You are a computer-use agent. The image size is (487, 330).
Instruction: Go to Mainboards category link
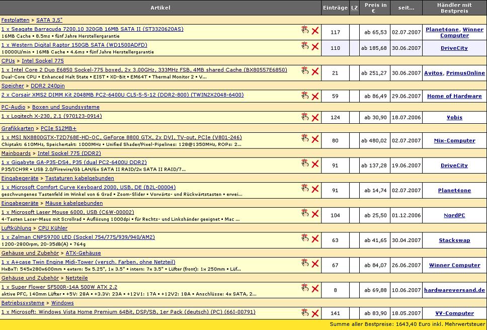pos(16,153)
